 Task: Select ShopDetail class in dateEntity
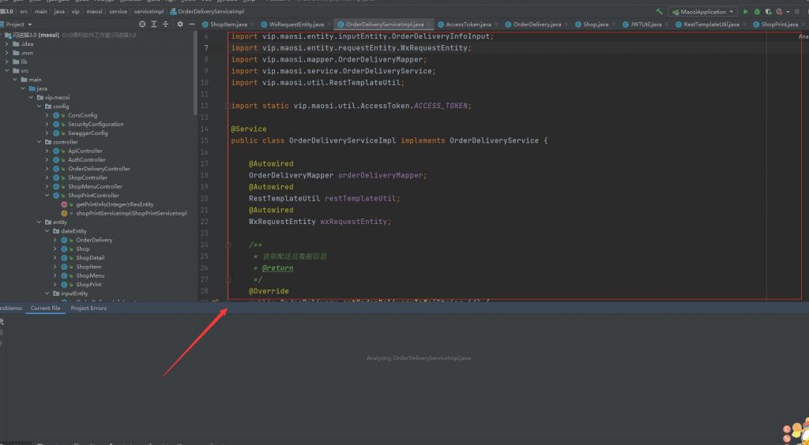(x=90, y=258)
